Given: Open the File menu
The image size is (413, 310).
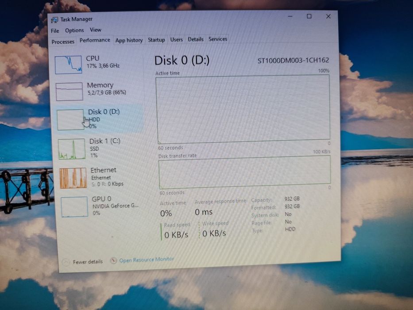Looking at the screenshot, I should [x=55, y=31].
